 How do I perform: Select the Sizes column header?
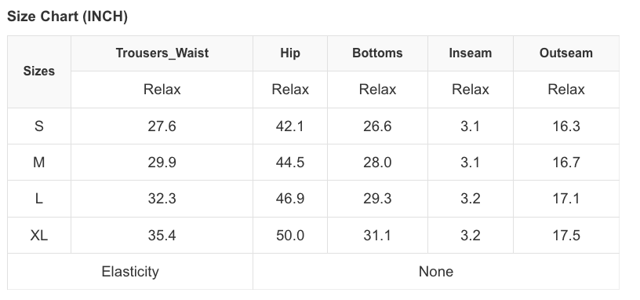coord(39,71)
